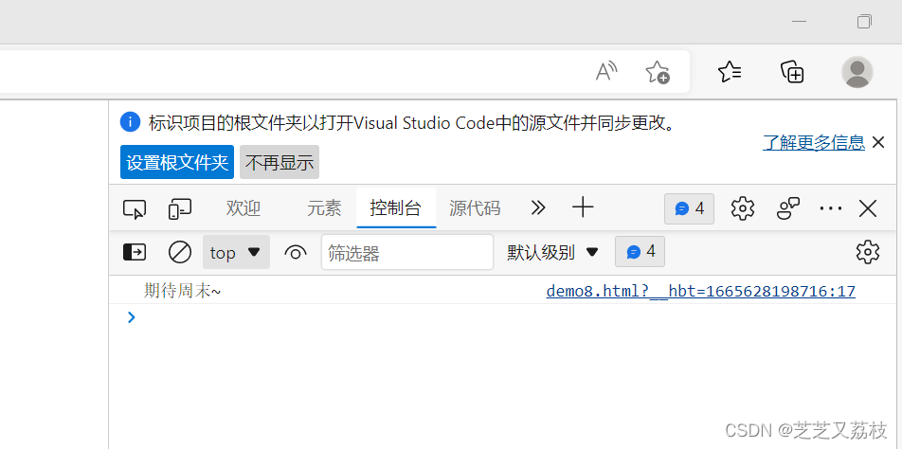The height and width of the screenshot is (449, 902).
Task: Click the 期待周末~ console message
Action: click(x=182, y=292)
